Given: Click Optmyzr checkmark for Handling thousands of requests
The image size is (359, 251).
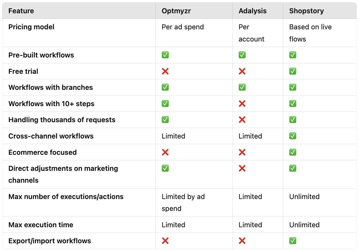Looking at the screenshot, I should pyautogui.click(x=165, y=120).
